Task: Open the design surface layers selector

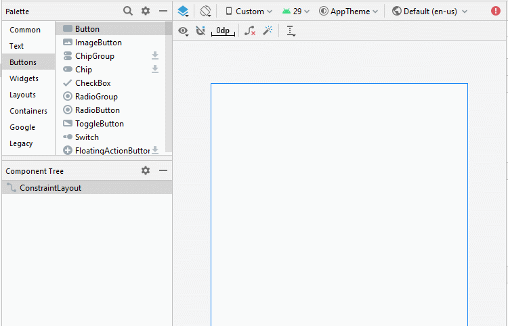Action: 183,11
